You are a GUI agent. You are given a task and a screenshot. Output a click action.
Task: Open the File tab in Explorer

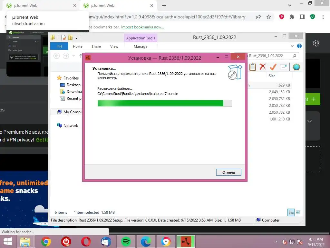[x=59, y=46]
